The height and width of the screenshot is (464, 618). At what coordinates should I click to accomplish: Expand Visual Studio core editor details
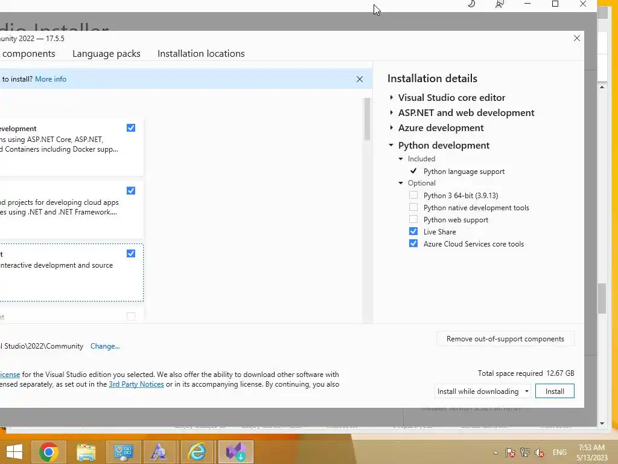pos(391,97)
